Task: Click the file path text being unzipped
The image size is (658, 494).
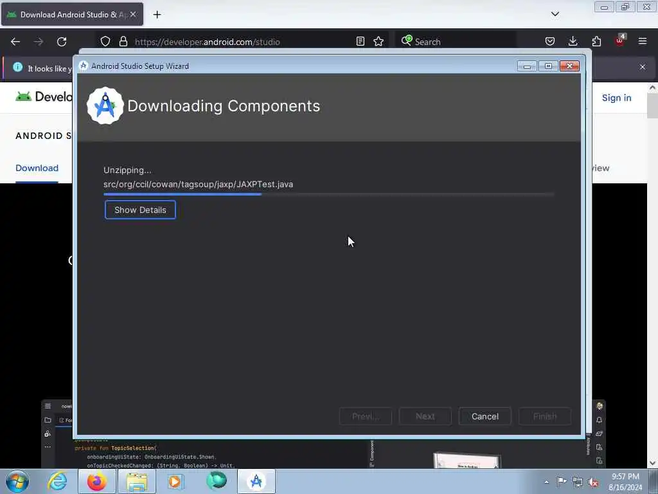Action: pos(198,185)
